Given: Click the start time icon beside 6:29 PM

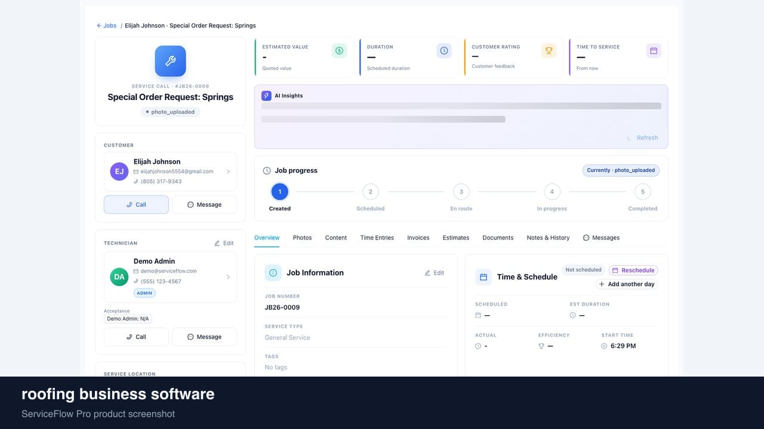Looking at the screenshot, I should coord(604,346).
